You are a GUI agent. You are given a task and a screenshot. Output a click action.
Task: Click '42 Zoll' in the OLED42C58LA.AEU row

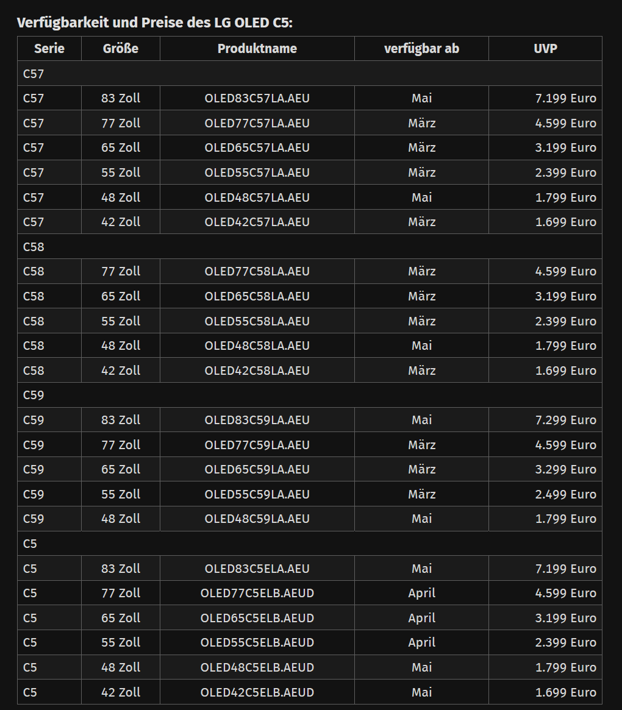pos(121,371)
